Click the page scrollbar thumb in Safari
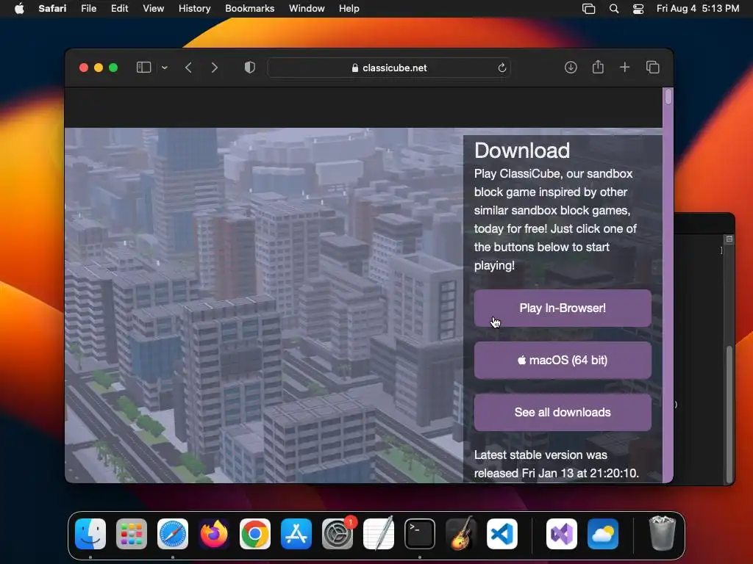This screenshot has width=753, height=564. tap(668, 97)
